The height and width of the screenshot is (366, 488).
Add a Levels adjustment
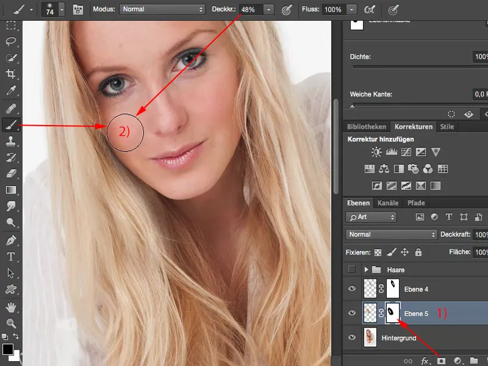pyautogui.click(x=391, y=152)
